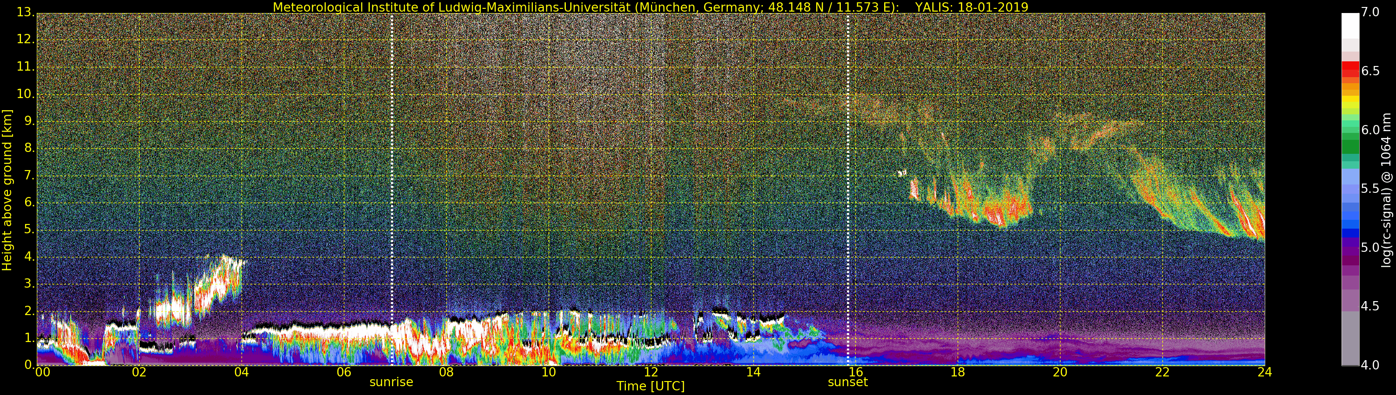This screenshot has height=395, width=1396.
Task: Click the sunset label under the time axis
Action: 847,382
